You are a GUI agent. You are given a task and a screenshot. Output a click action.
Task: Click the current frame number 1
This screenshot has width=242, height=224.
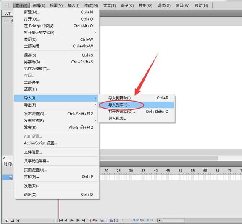tap(123, 221)
